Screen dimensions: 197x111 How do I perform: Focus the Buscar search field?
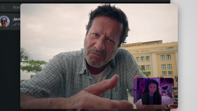(x=16, y=7)
